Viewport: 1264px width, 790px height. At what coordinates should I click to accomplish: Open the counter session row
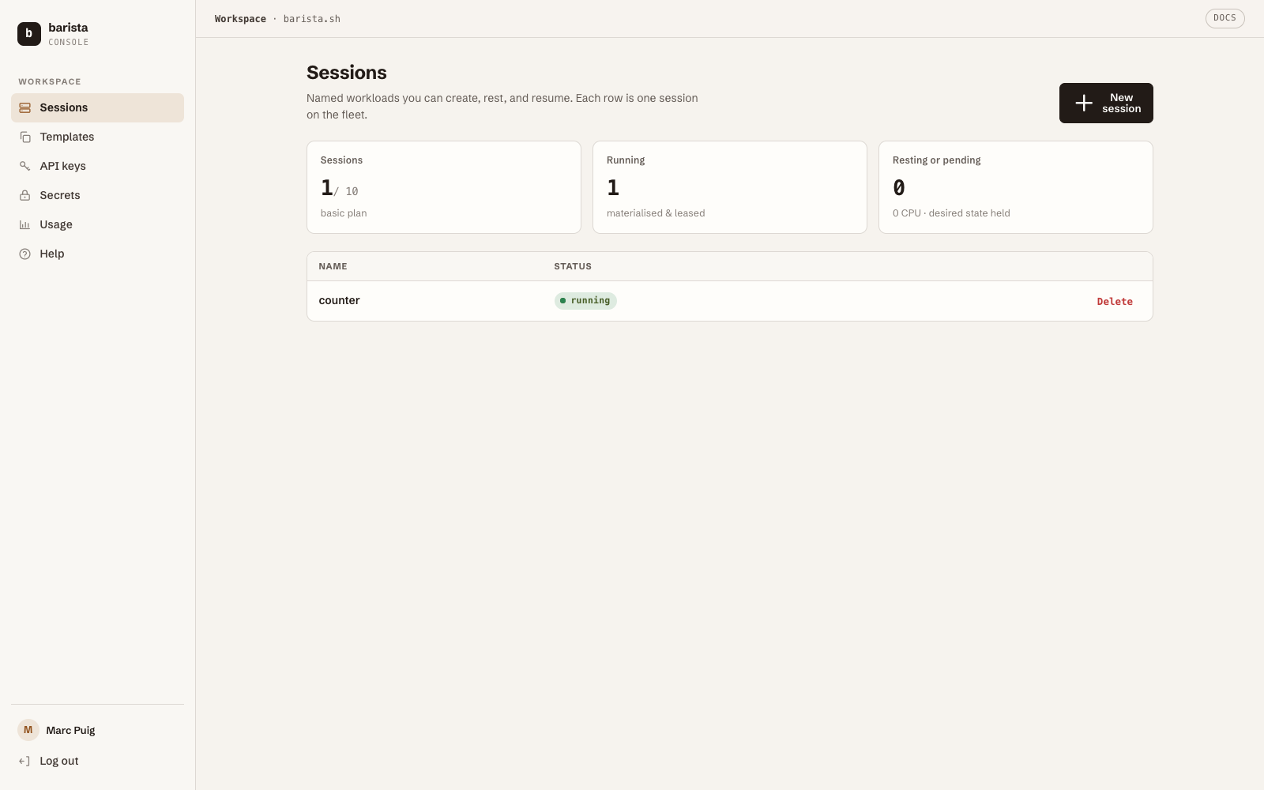(x=729, y=301)
